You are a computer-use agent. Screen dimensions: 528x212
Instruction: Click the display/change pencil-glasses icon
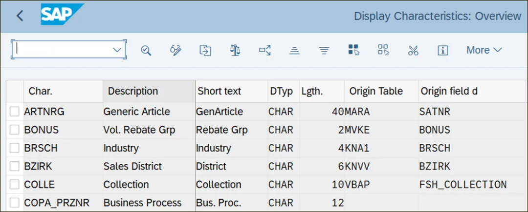[x=176, y=50]
